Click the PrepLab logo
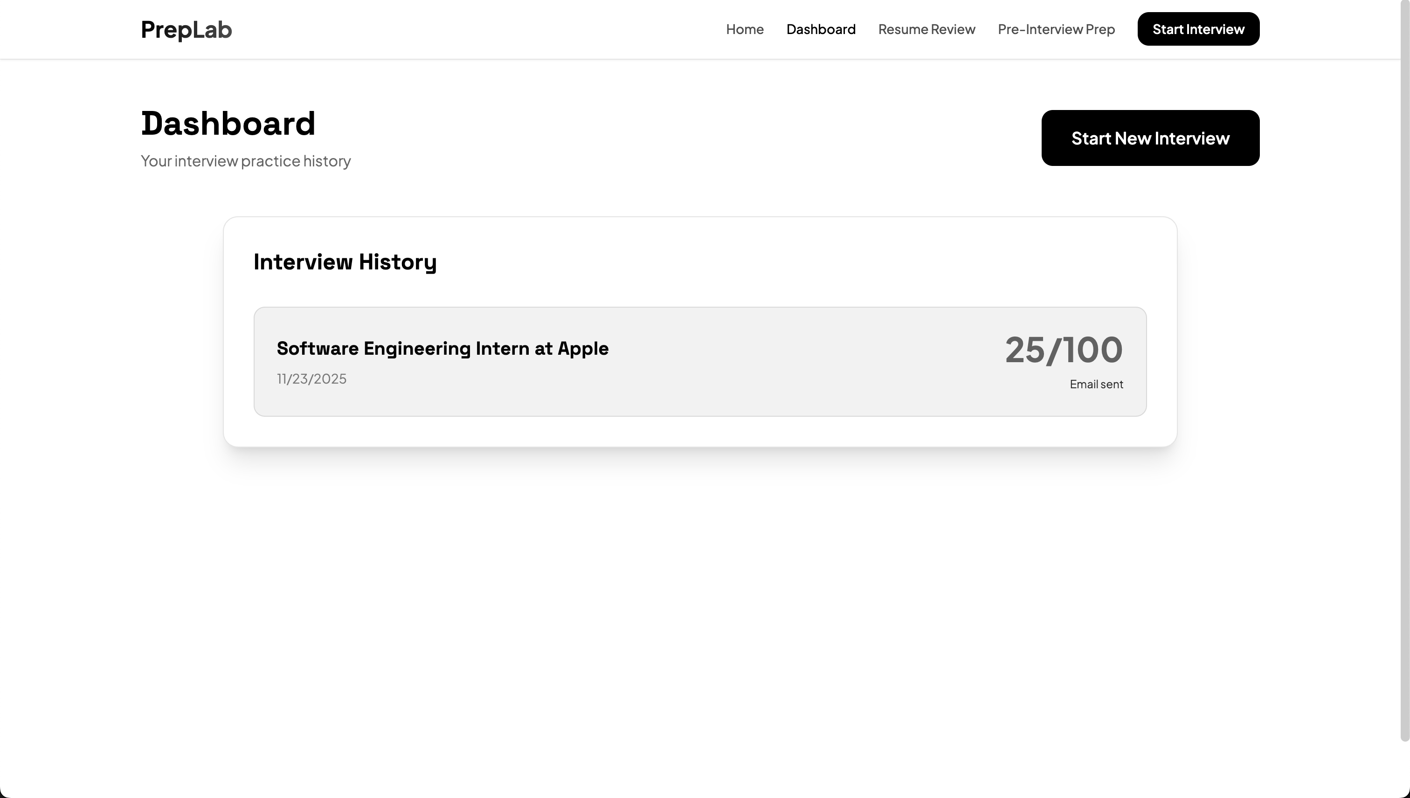This screenshot has width=1410, height=798. click(x=186, y=29)
